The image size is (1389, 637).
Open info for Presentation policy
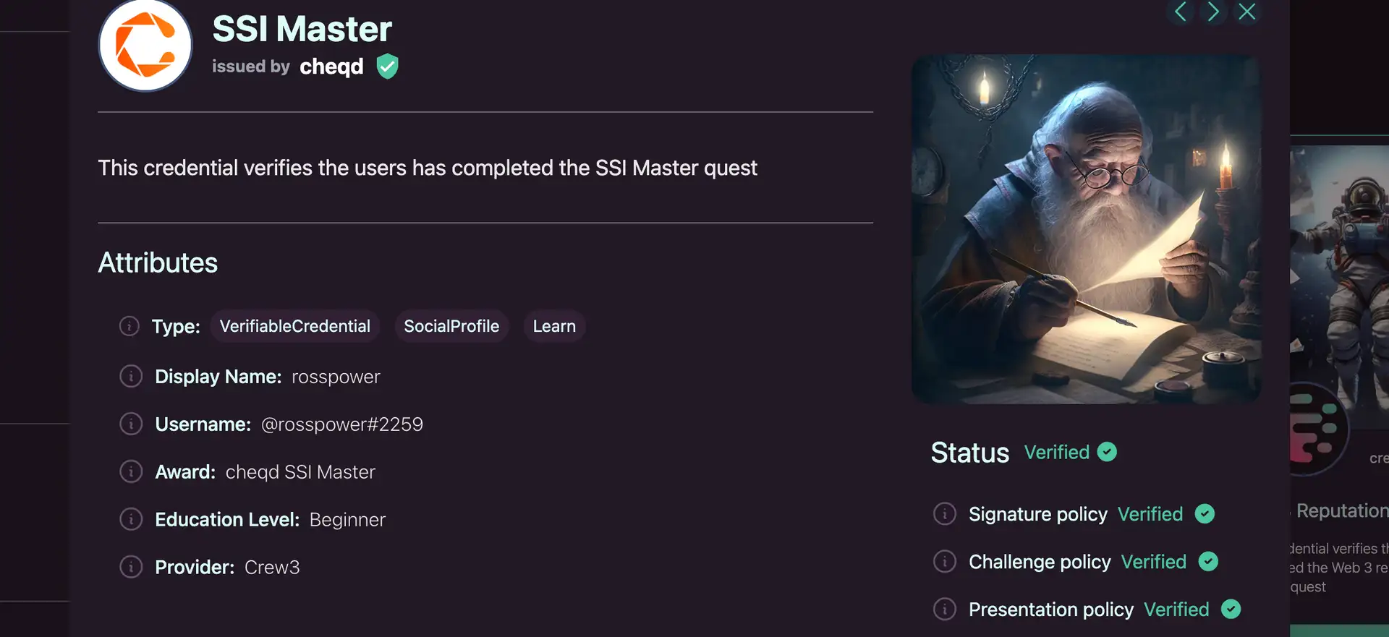tap(945, 610)
